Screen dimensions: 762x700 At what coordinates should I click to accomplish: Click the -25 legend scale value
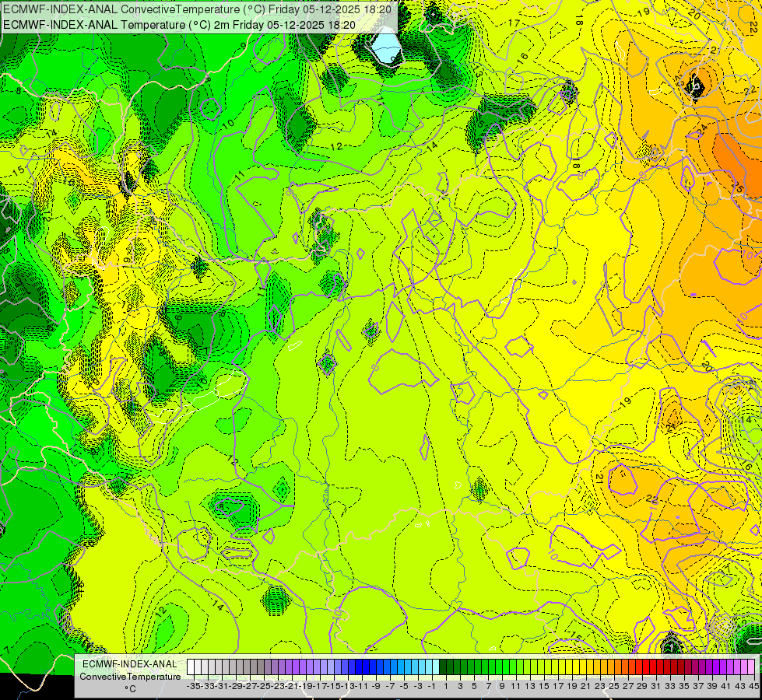tap(264, 686)
